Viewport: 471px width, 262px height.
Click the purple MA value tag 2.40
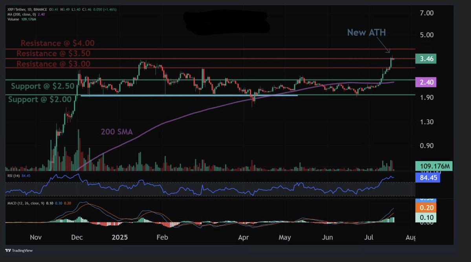426,82
